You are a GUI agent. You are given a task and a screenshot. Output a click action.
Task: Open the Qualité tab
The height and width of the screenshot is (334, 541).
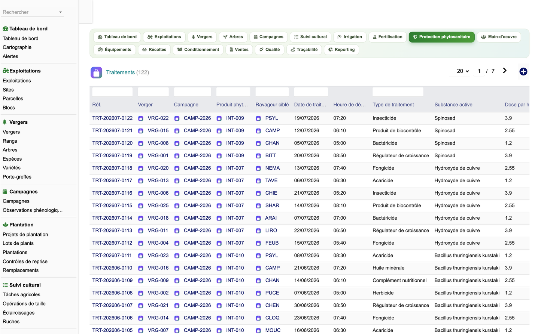269,50
